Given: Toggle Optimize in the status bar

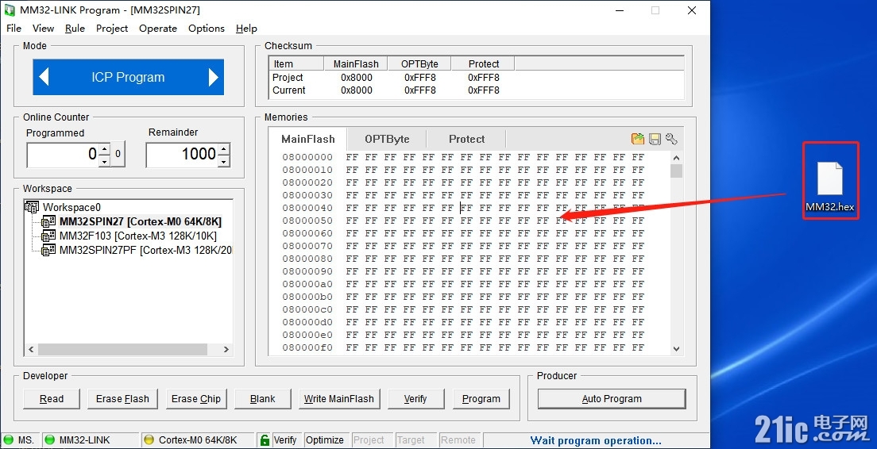Looking at the screenshot, I should [x=324, y=440].
